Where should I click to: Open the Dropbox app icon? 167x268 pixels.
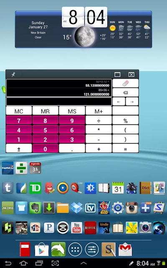(76, 208)
